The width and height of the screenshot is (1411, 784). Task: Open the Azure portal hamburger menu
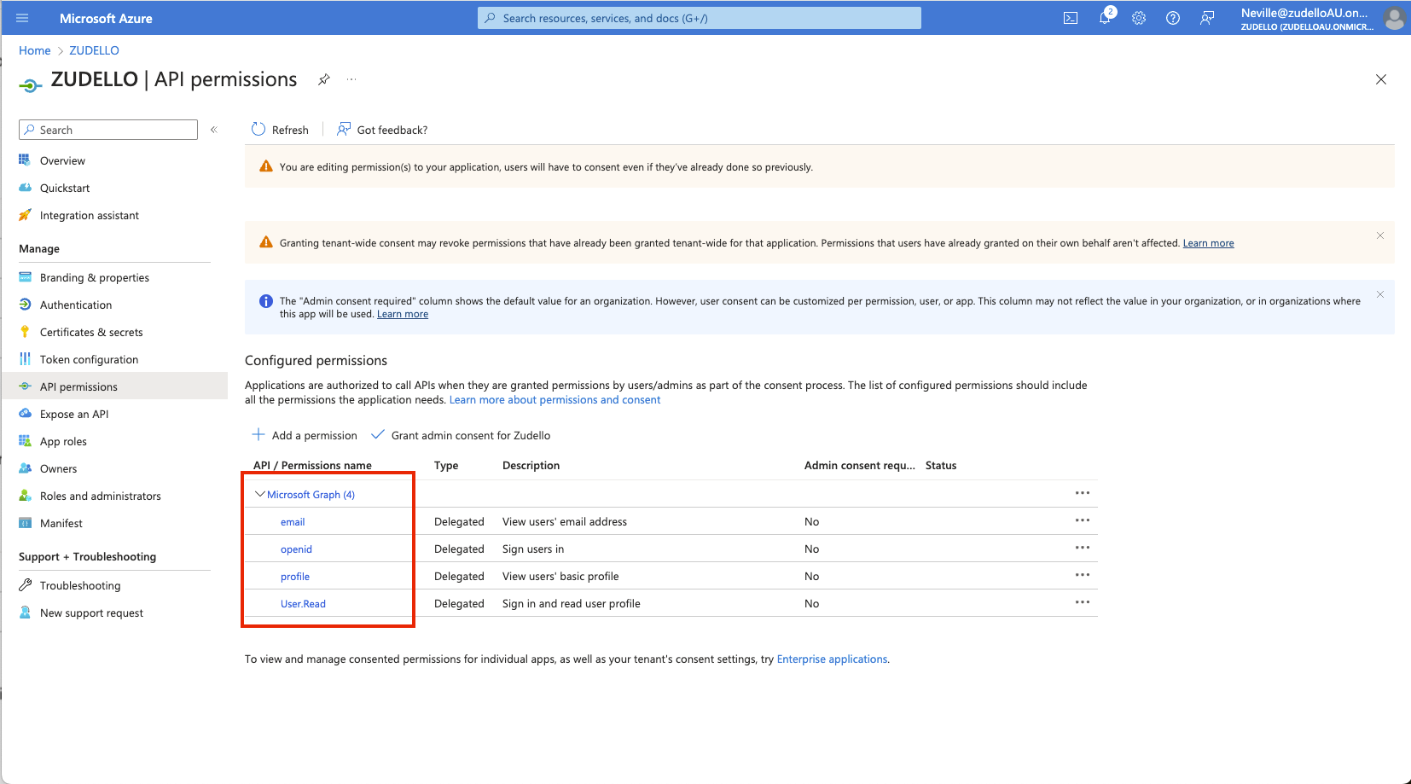click(x=22, y=18)
